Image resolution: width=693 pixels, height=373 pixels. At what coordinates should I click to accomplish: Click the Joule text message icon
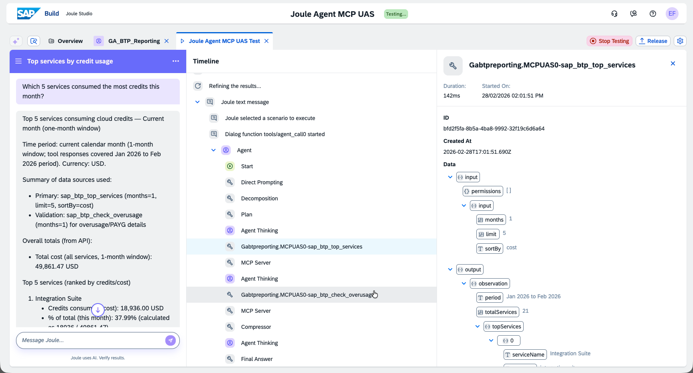210,102
